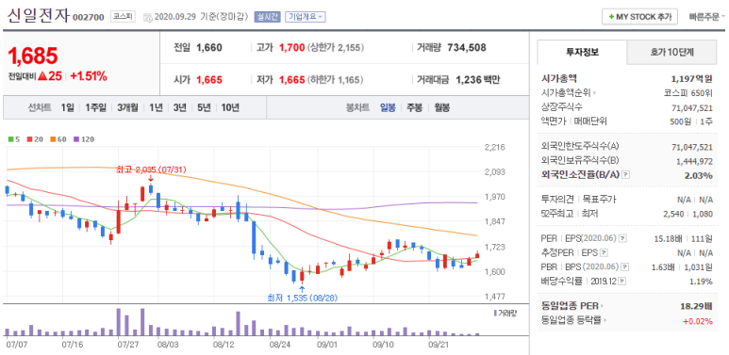Click the 신일전자 stock name heading
Viewport: 729px width, 355px height.
pyautogui.click(x=38, y=15)
